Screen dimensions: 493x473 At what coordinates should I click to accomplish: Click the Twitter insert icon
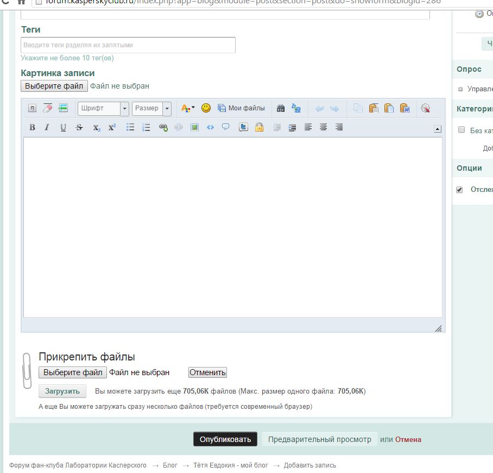pos(243,127)
